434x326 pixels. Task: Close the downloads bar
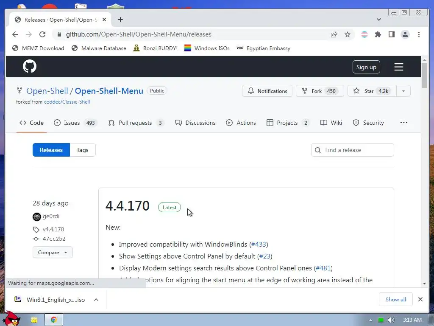pyautogui.click(x=420, y=299)
